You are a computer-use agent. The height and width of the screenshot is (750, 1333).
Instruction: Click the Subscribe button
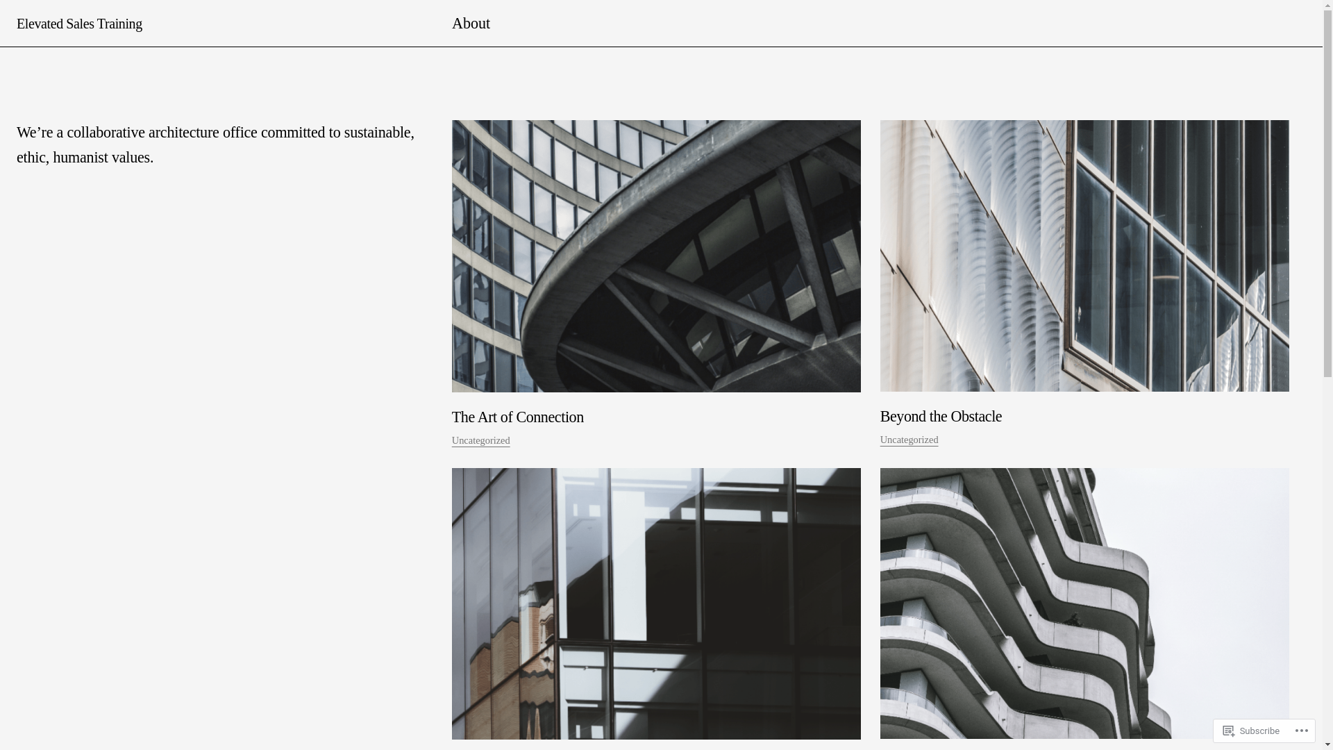1251,731
